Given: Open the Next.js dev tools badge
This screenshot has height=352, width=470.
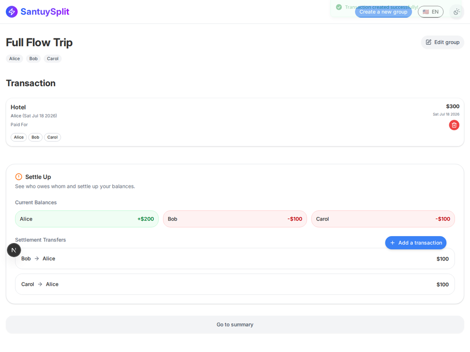Looking at the screenshot, I should click(14, 250).
